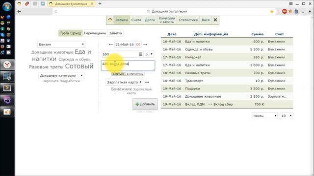Switch to the Счета section
The height and width of the screenshot is (176, 314).
click(x=136, y=20)
